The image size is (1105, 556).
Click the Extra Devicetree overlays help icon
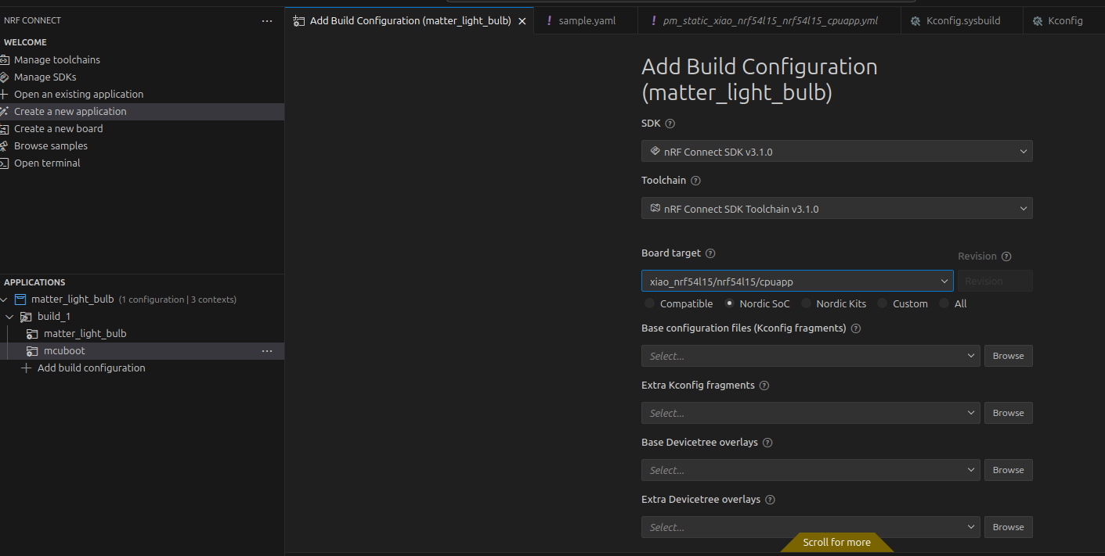(770, 500)
